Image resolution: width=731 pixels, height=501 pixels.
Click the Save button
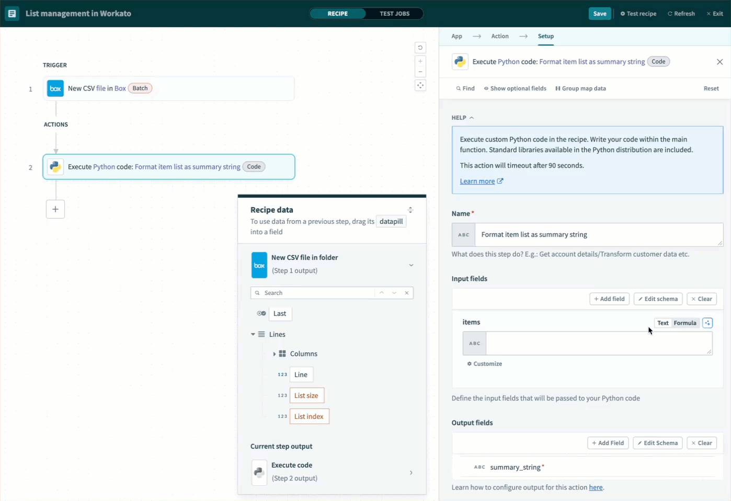[x=599, y=14]
